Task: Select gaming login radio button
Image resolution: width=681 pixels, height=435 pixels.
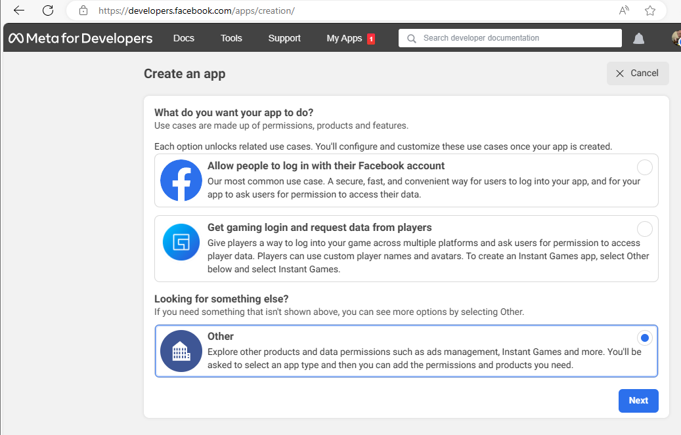Action: 645,229
